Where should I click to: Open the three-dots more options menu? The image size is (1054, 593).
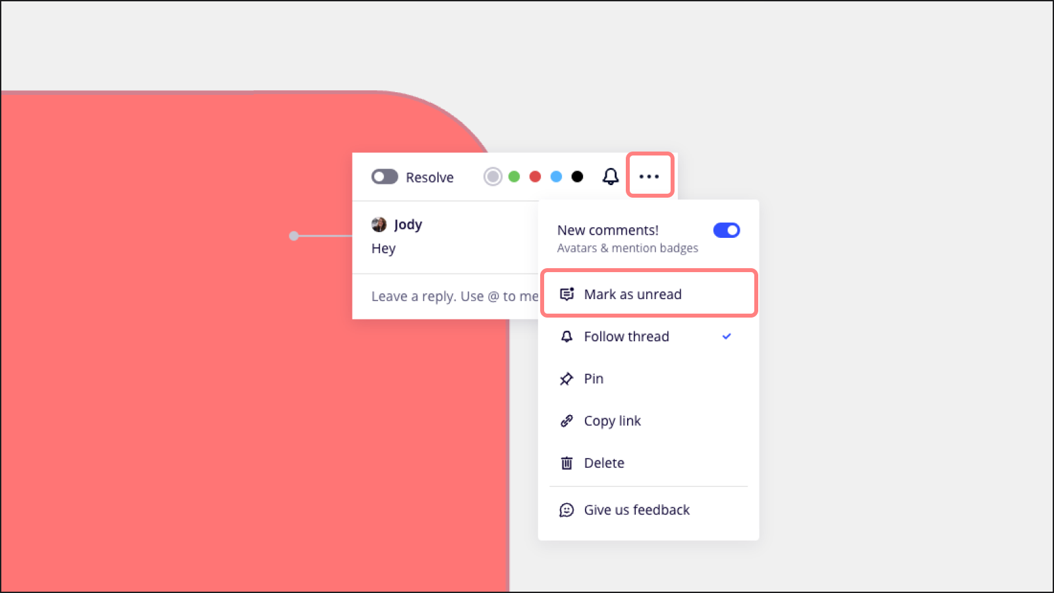(x=649, y=176)
